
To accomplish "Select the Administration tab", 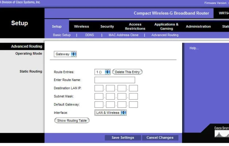I will pos(198,26).
